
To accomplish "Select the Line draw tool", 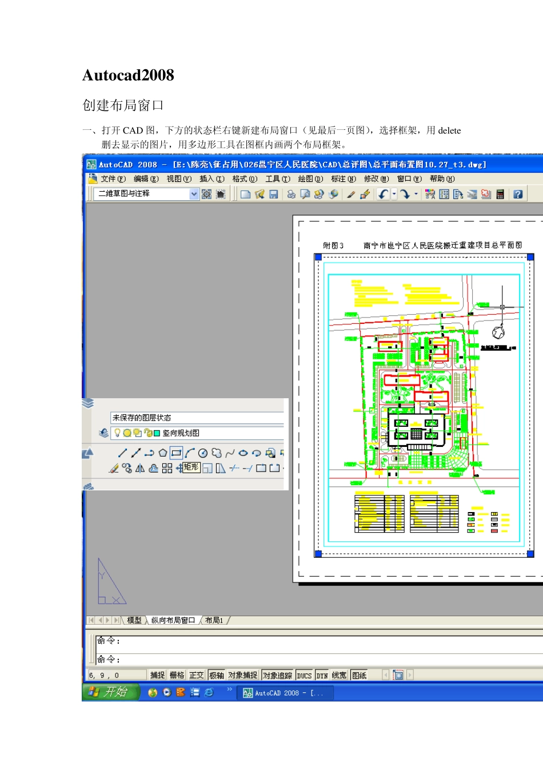I will pyautogui.click(x=122, y=453).
